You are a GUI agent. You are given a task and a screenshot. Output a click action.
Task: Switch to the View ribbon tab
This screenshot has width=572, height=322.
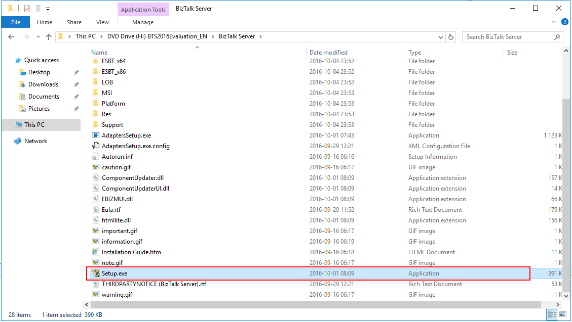coord(102,22)
